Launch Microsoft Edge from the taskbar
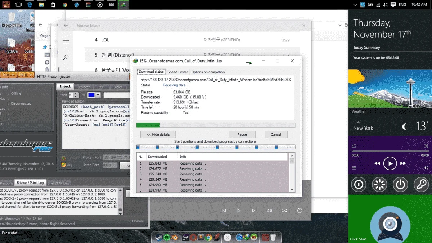This screenshot has height=243, width=432. point(30,5)
